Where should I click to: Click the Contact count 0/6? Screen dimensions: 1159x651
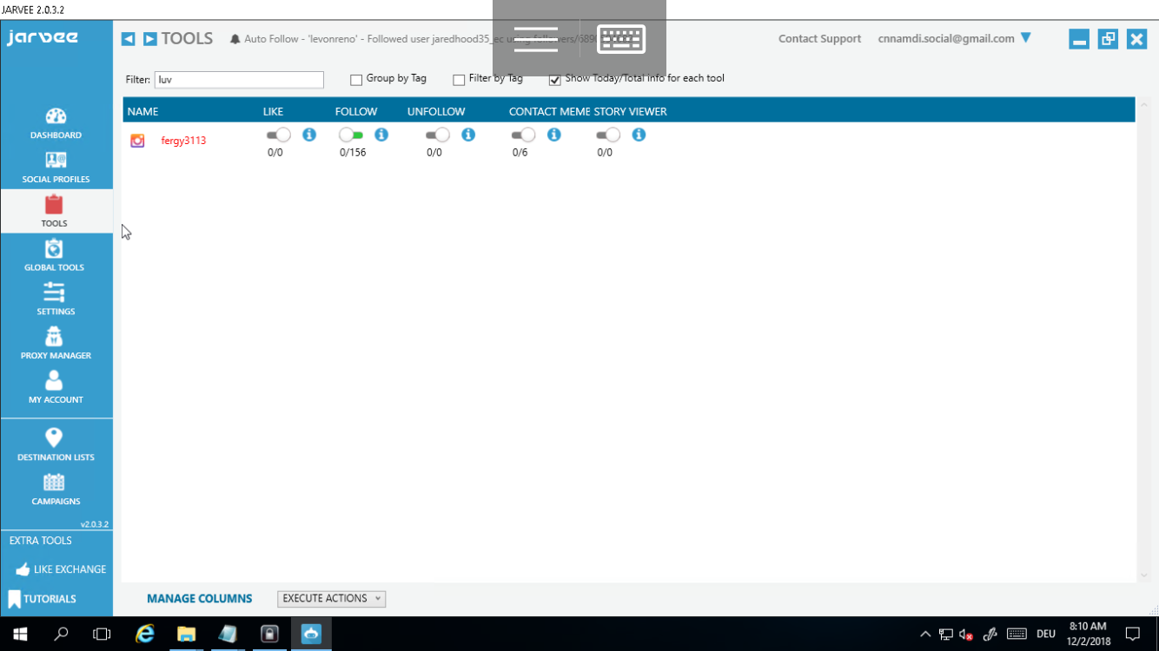[x=520, y=153]
